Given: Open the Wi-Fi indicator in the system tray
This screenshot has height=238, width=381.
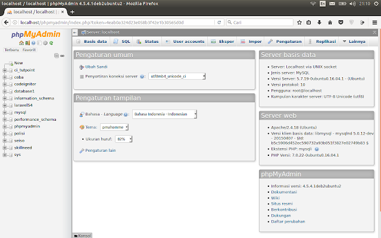Looking at the screenshot, I should (x=313, y=4).
